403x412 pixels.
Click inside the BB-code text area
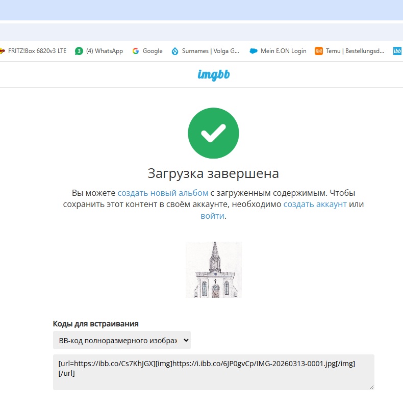click(213, 372)
